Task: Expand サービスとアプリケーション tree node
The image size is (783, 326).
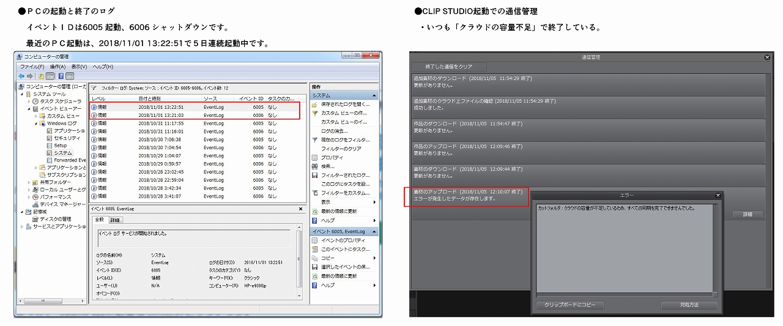Action: 22,226
